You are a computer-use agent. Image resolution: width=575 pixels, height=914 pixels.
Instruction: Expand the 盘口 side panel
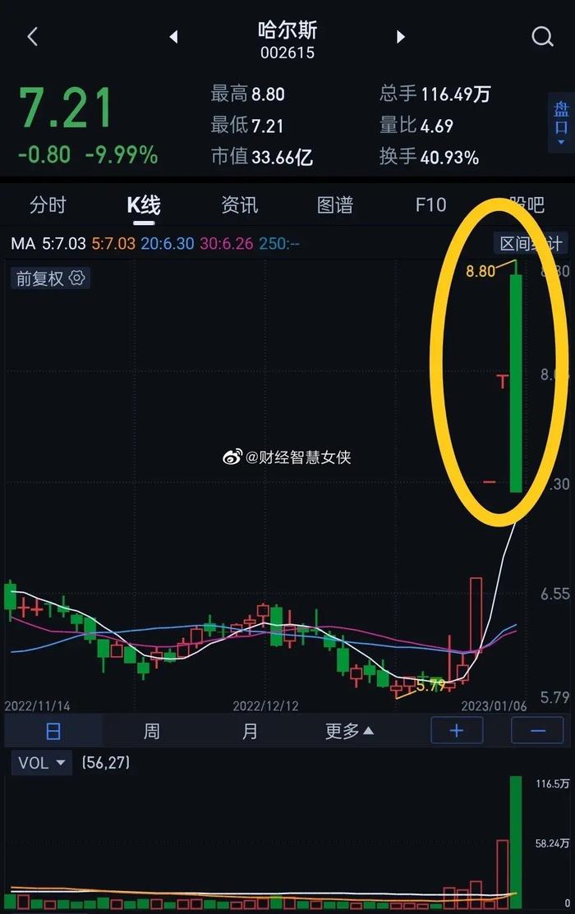click(561, 122)
